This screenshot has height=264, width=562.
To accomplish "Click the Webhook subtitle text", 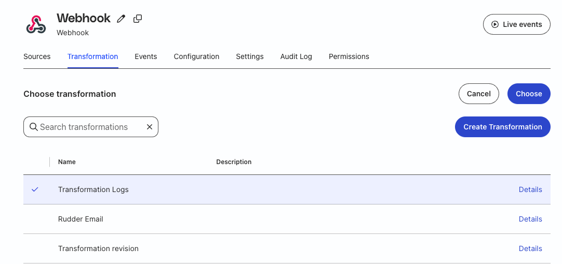I will [73, 33].
